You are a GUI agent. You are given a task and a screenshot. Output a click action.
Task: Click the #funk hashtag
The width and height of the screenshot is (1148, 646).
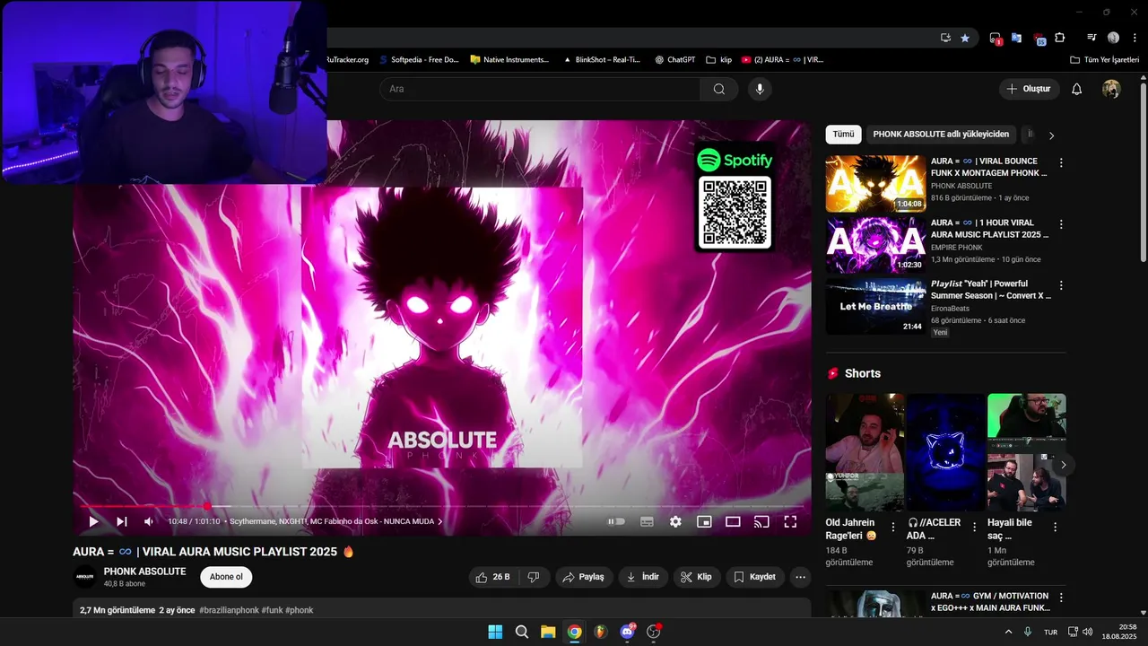click(272, 610)
